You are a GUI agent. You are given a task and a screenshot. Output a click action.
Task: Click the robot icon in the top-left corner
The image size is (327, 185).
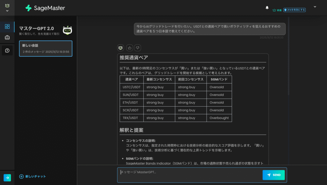coord(7,5)
